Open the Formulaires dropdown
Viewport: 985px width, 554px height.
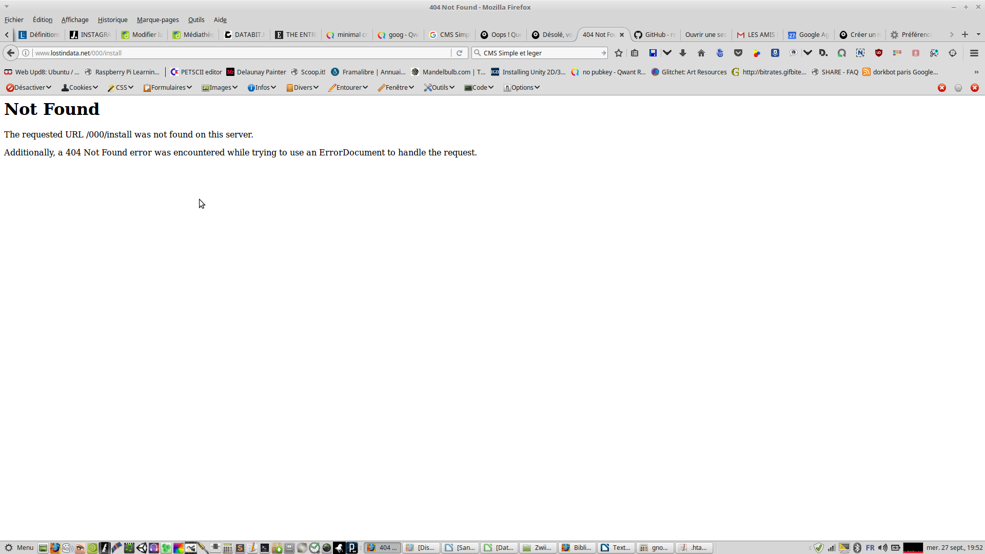tap(168, 88)
